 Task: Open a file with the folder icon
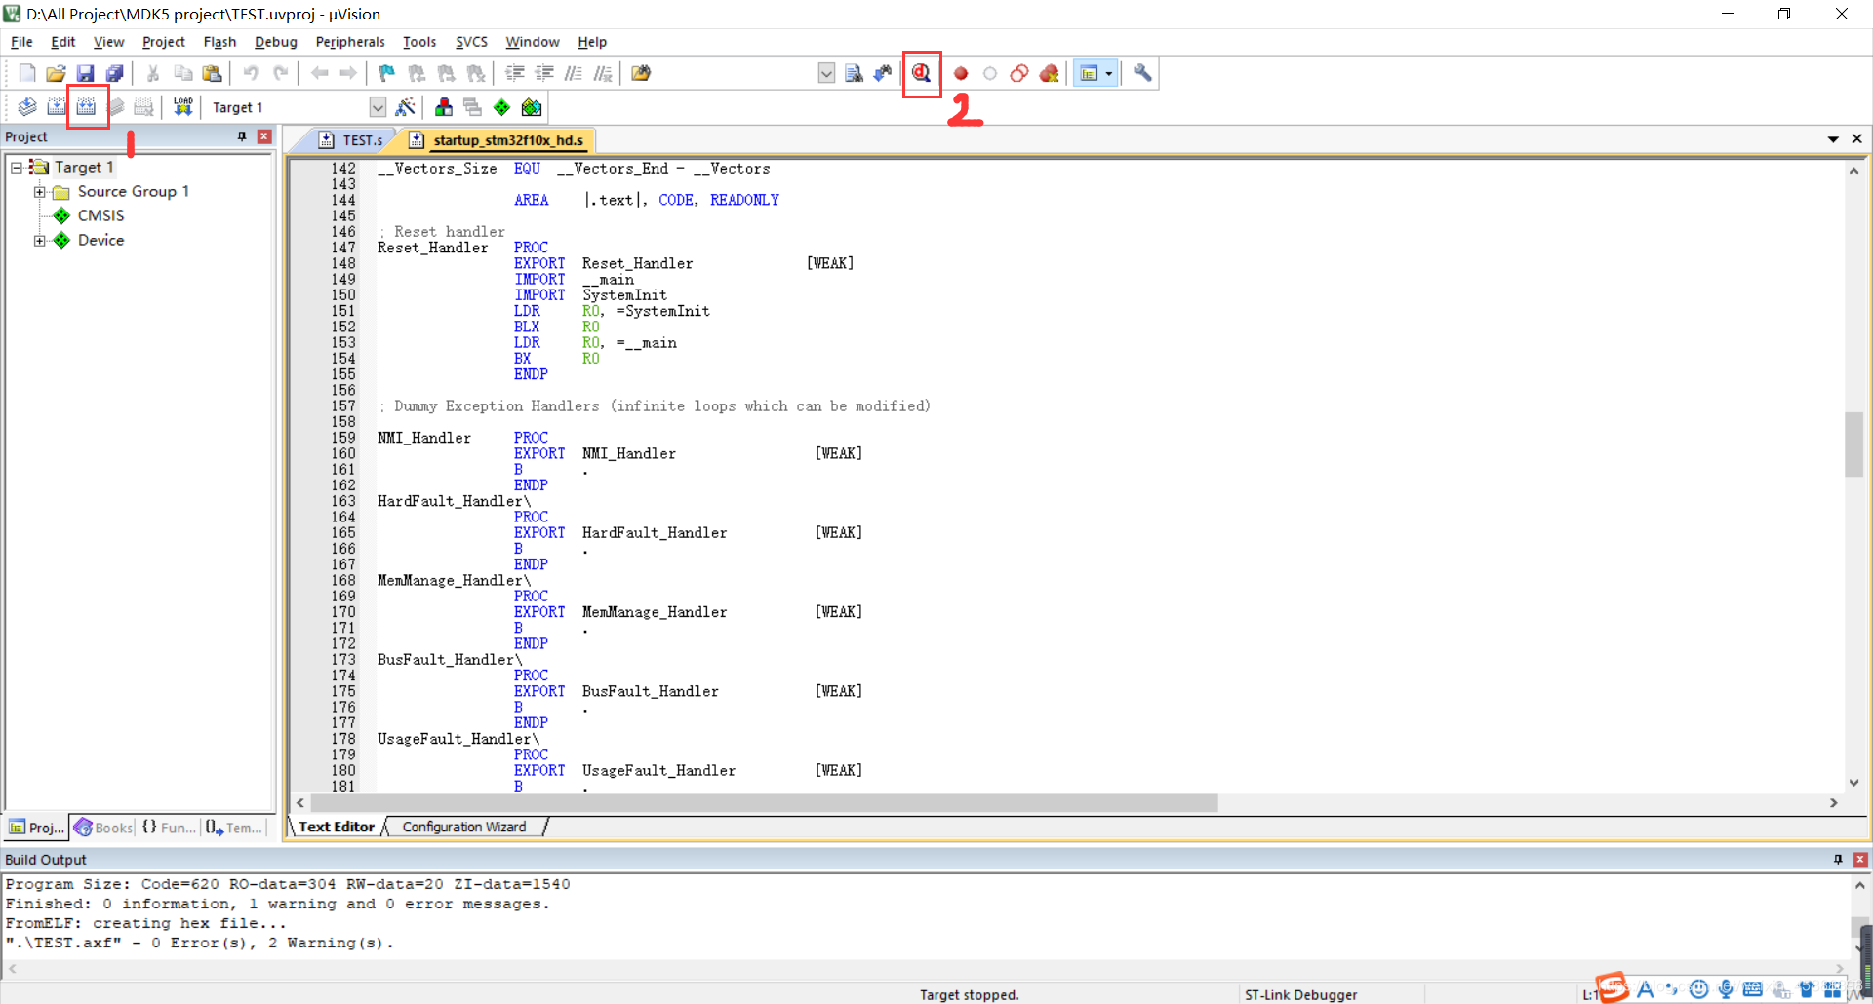(x=57, y=73)
